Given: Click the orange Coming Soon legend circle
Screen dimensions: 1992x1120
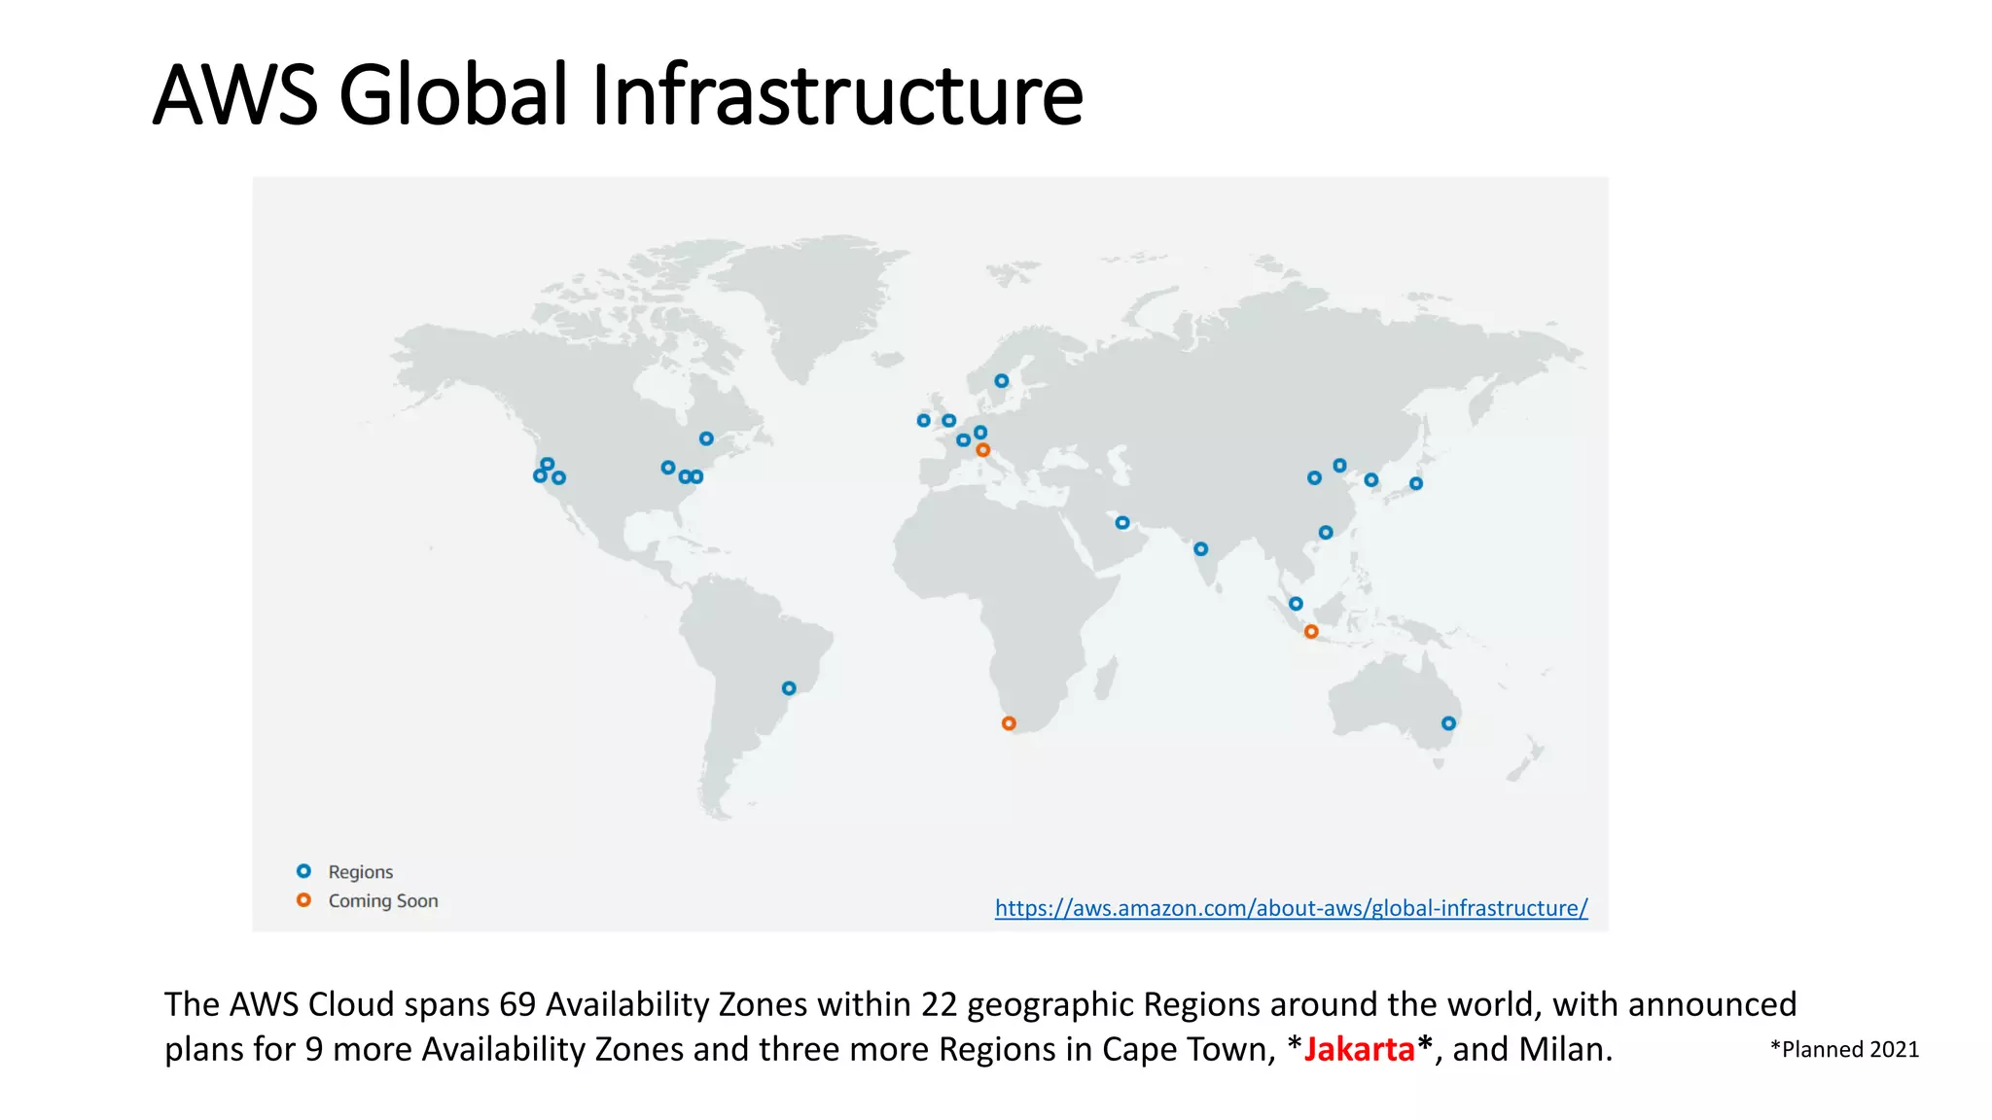Looking at the screenshot, I should pos(303,900).
